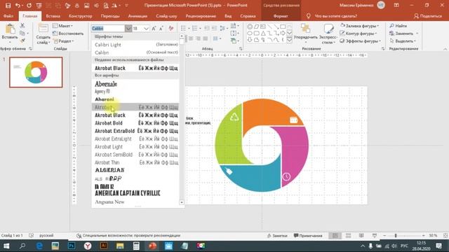This screenshot has height=252, width=449.
Task: Click the font list scroll down arrow
Action: 182,202
